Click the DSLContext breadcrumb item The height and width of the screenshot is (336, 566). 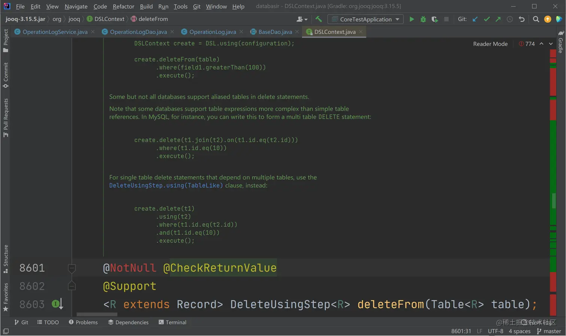click(106, 19)
